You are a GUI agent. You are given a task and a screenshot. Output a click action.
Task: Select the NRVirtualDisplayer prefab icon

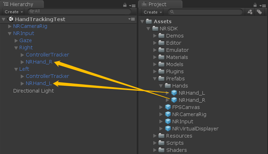(x=168, y=129)
